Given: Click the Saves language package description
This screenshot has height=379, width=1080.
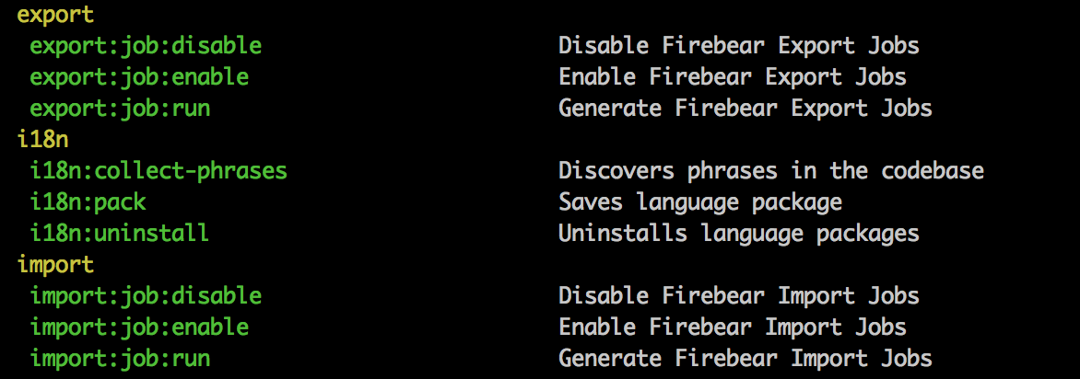Looking at the screenshot, I should coord(700,202).
